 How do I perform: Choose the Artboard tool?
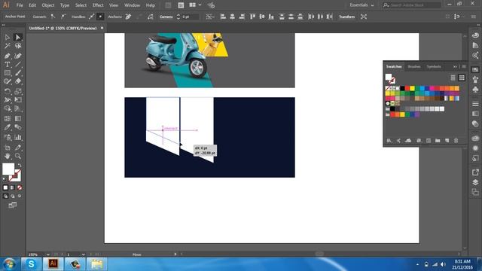click(x=8, y=148)
